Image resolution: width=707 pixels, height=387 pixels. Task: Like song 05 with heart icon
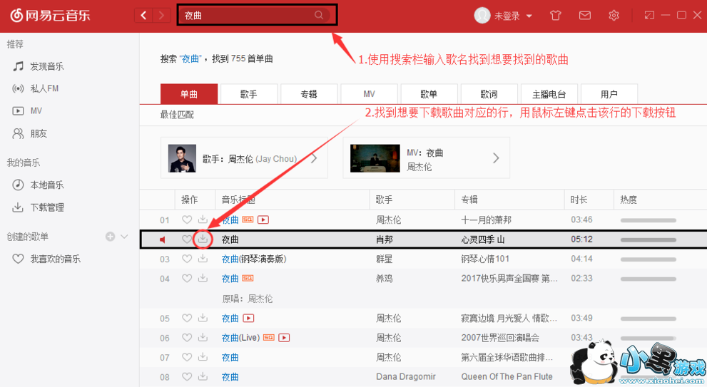click(187, 318)
